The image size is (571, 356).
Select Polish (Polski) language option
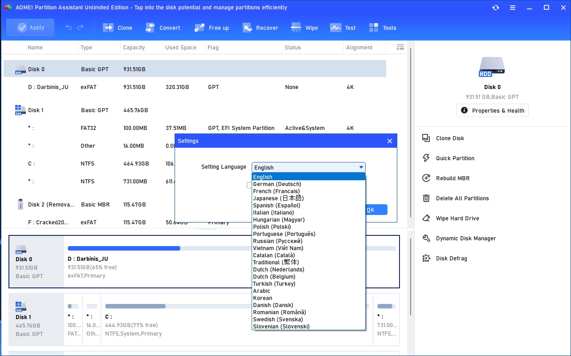coord(309,227)
